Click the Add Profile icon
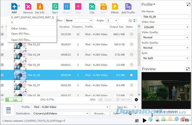 pyautogui.click(x=128, y=8)
